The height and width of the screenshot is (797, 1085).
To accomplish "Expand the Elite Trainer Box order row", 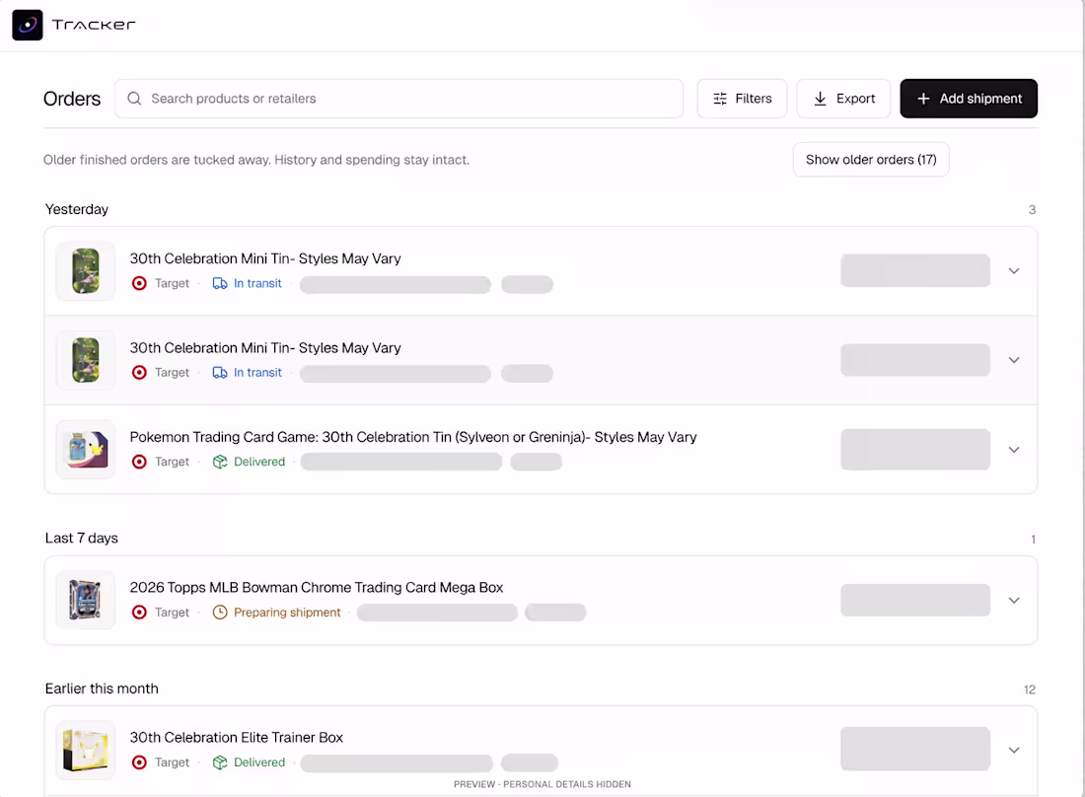I will (1014, 750).
